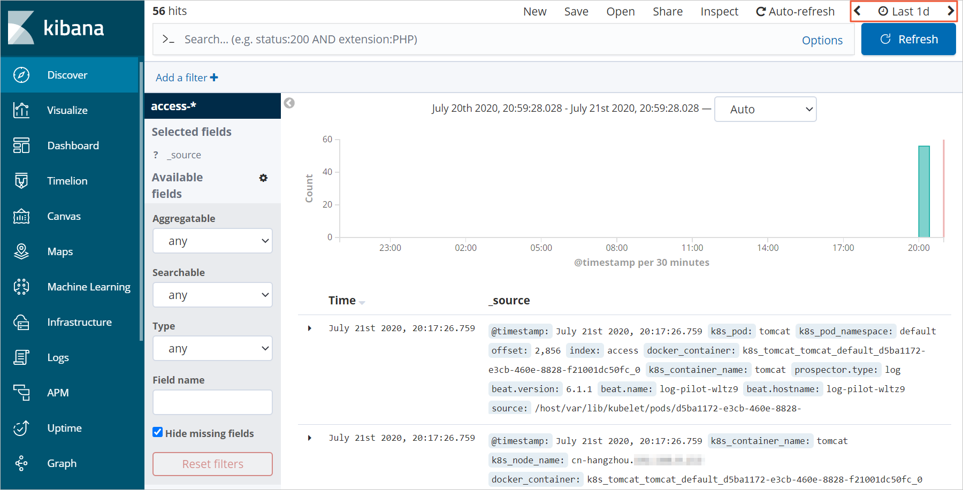Click the Kibana logo
This screenshot has width=963, height=490.
[56, 28]
